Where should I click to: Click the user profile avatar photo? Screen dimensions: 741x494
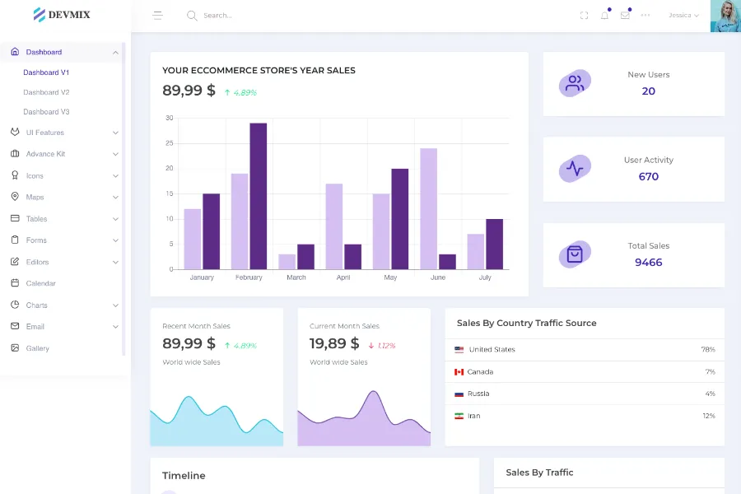pyautogui.click(x=725, y=16)
